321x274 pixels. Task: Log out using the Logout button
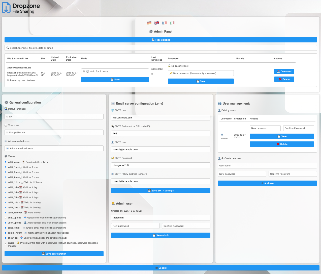160,268
